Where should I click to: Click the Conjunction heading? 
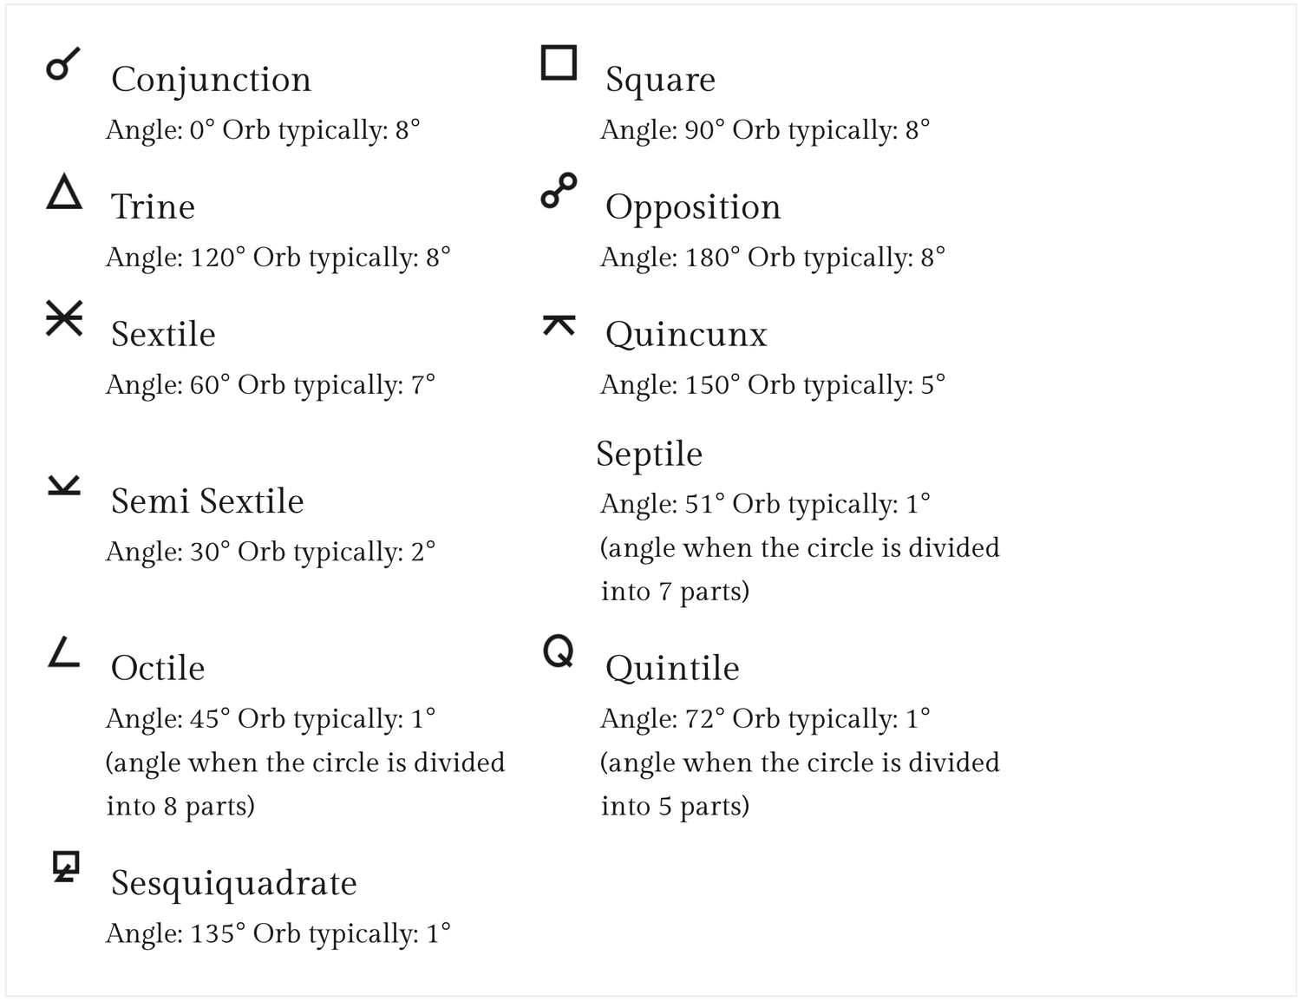point(211,79)
